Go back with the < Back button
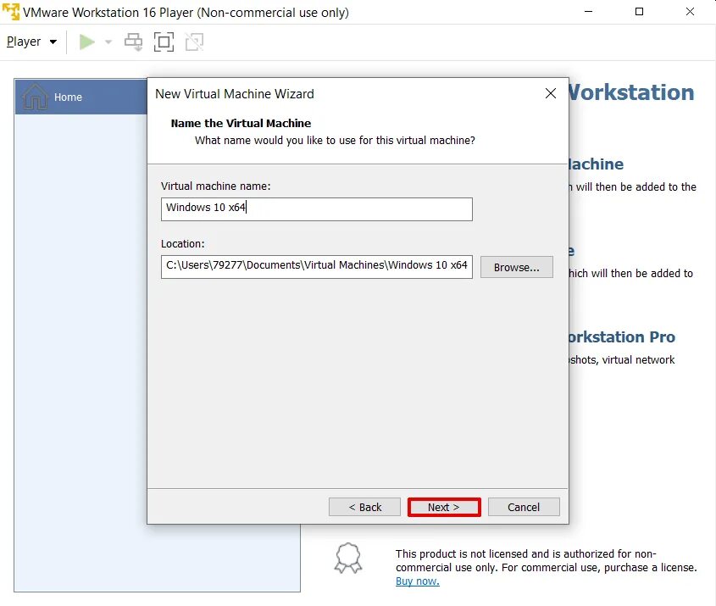716x606 pixels. tap(364, 507)
